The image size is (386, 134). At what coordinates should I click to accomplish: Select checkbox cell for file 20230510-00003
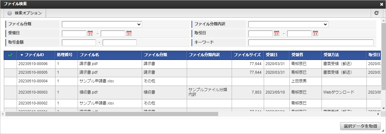(x=10, y=92)
